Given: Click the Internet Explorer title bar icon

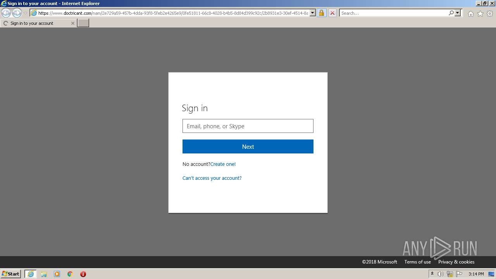Looking at the screenshot, I should pyautogui.click(x=4, y=3).
